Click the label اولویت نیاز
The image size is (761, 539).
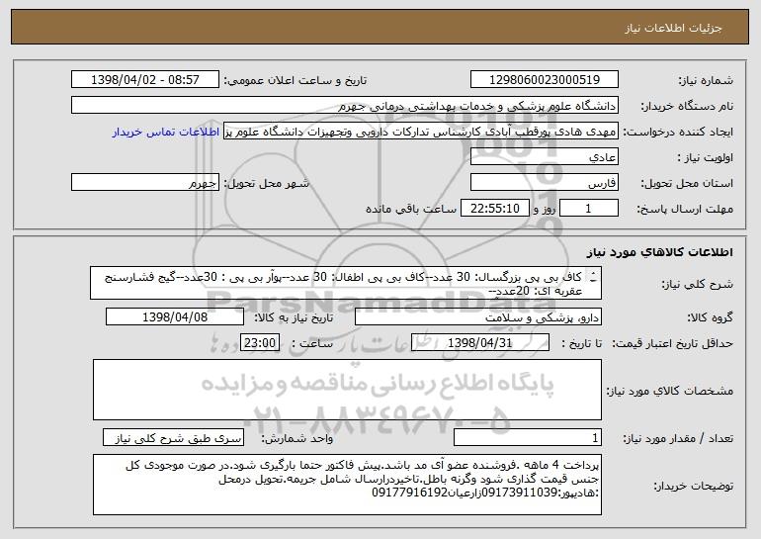coord(706,158)
